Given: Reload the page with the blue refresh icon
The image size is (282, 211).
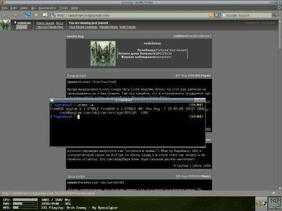Looking at the screenshot, I should point(27,15).
